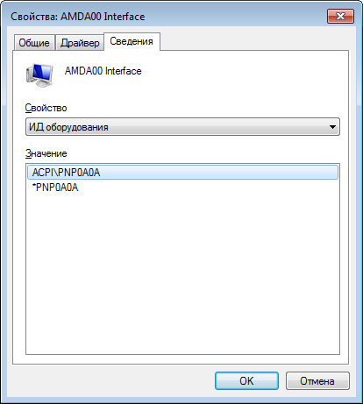Open the ИД оборудования combo box
This screenshot has width=363, height=404.
(182, 127)
